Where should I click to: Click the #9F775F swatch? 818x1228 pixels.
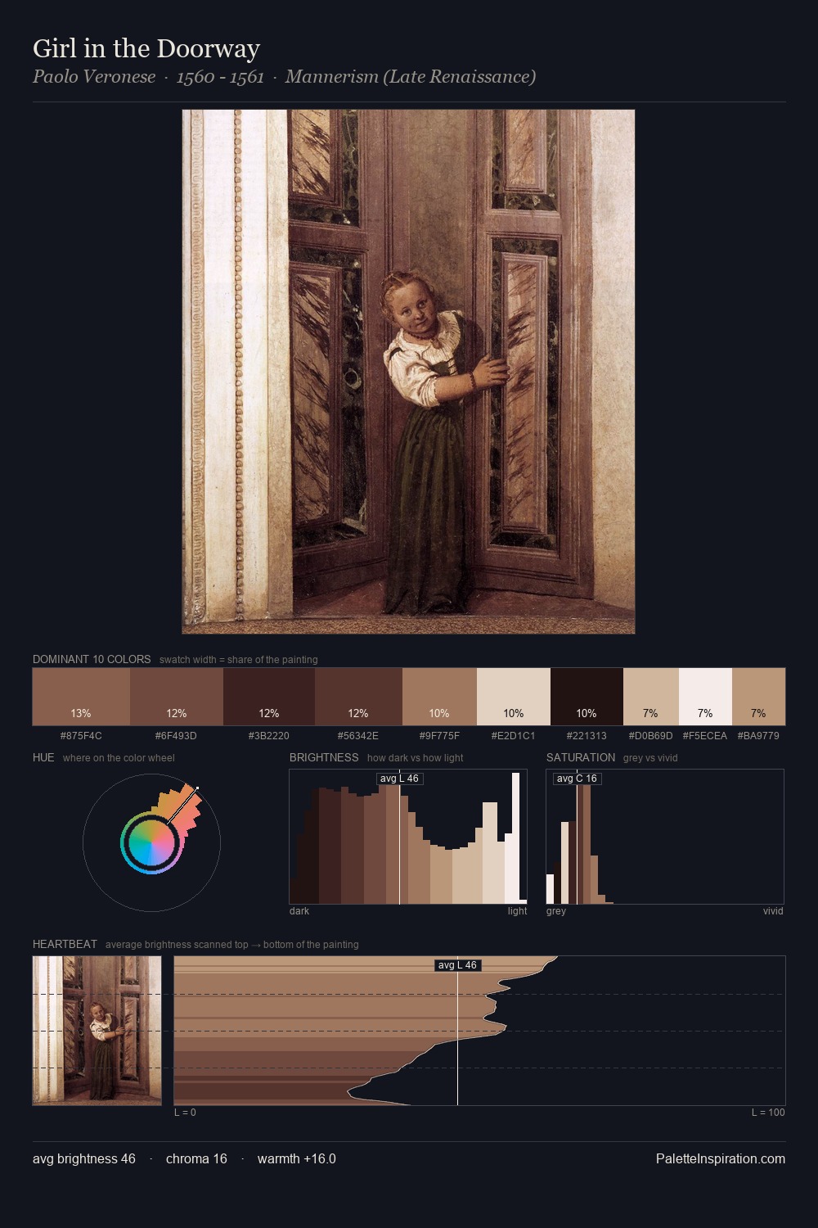(x=439, y=697)
